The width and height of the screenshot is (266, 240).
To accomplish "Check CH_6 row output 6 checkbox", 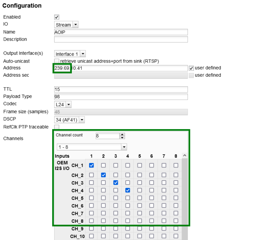I will click(x=152, y=205).
